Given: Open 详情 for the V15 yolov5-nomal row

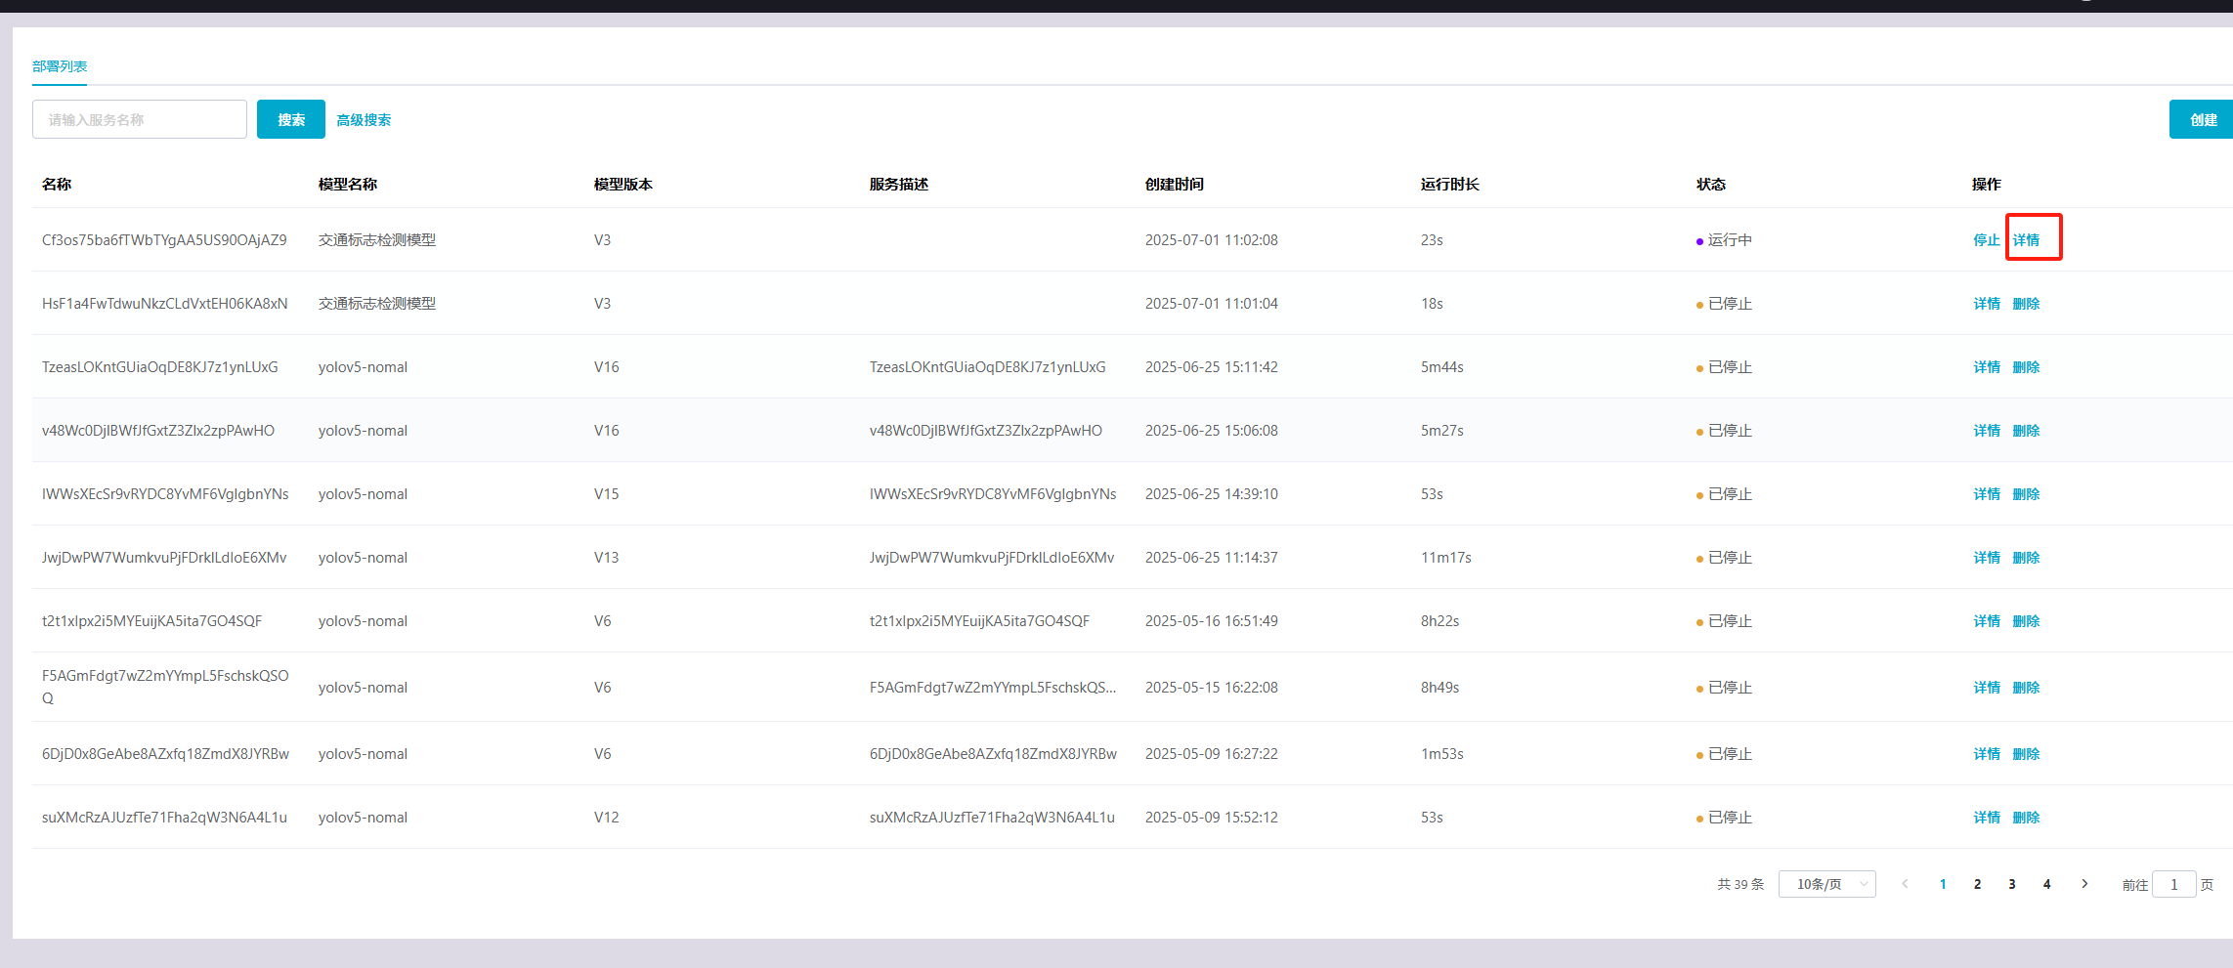Looking at the screenshot, I should [x=1986, y=494].
